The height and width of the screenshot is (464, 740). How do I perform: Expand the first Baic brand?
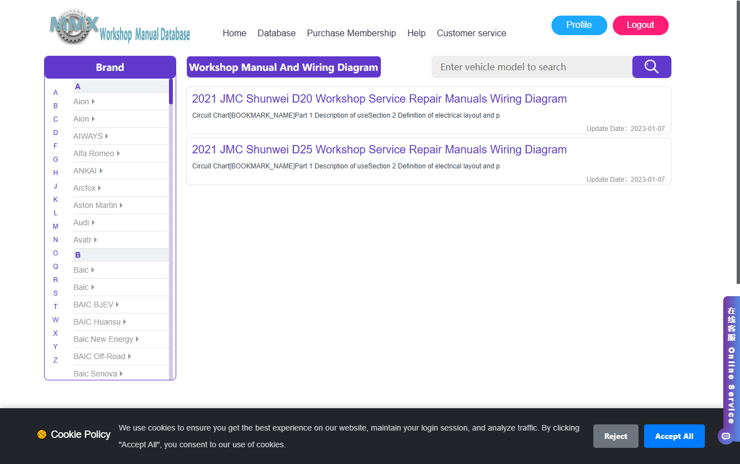[84, 270]
